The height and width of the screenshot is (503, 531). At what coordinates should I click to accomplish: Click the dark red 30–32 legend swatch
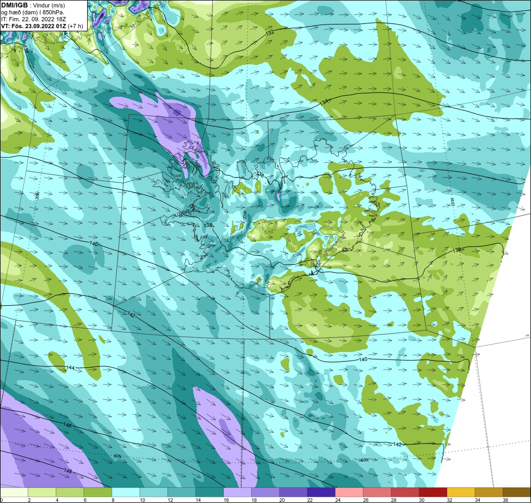click(x=433, y=492)
